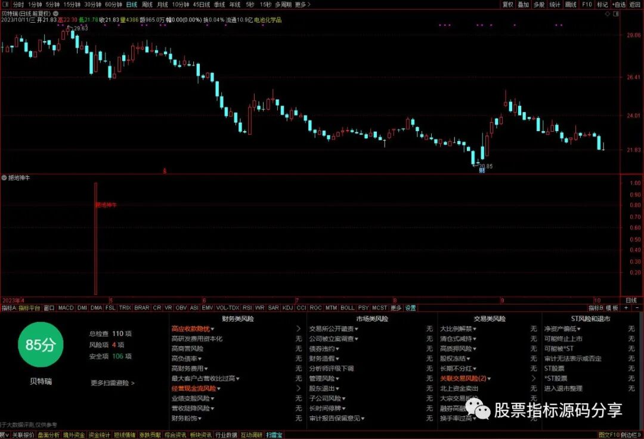Click the 窗口 button in indicator bar
644x439 pixels.
pos(49,308)
